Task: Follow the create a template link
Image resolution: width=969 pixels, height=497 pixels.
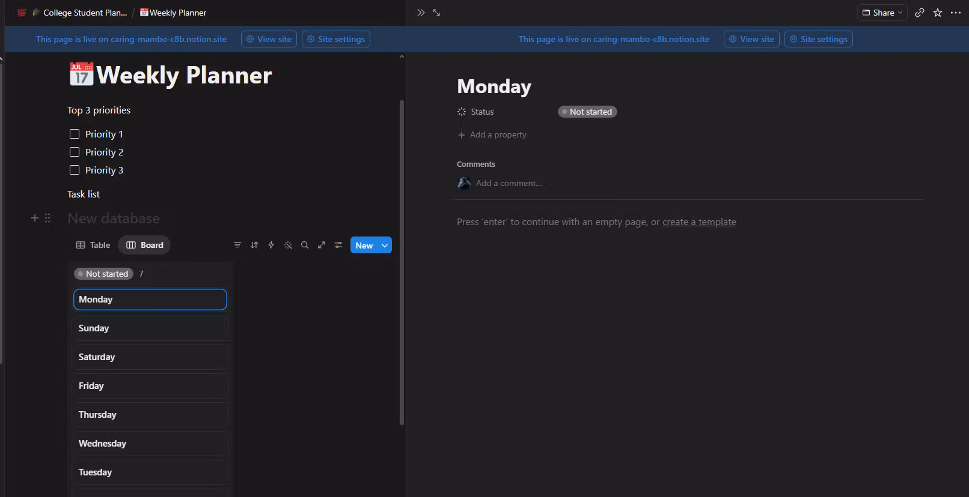Action: pos(699,222)
